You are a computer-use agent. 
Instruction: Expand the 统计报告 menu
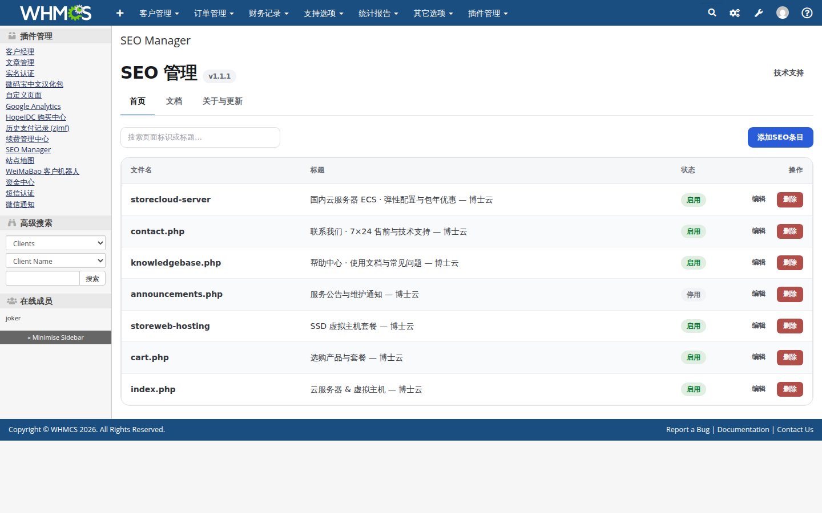378,13
